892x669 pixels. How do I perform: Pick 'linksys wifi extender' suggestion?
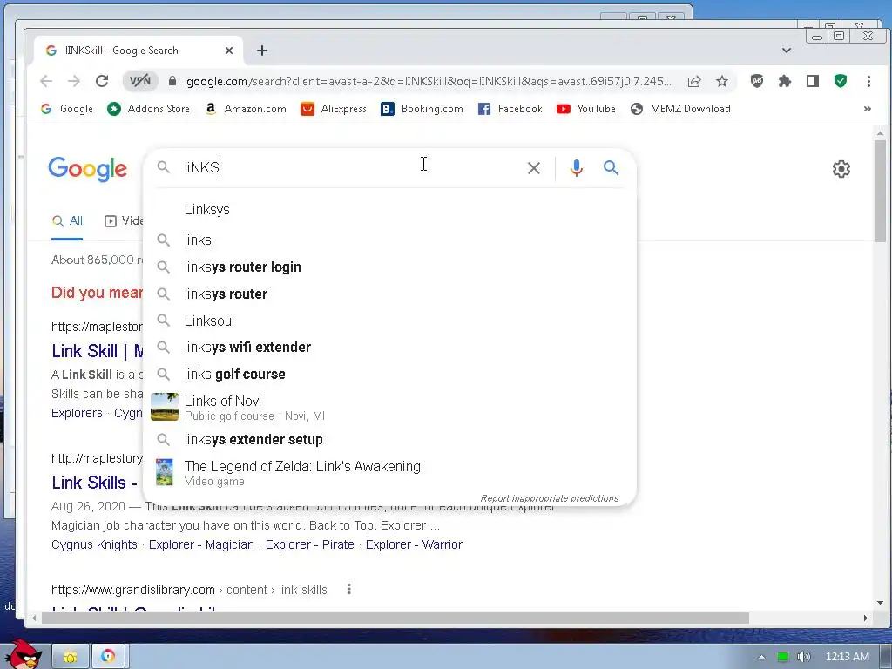(389, 347)
